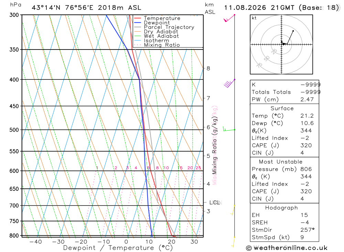The image size is (344, 252).
Task: Click the StmSpd (kt) value 9
Action: pos(302,237)
